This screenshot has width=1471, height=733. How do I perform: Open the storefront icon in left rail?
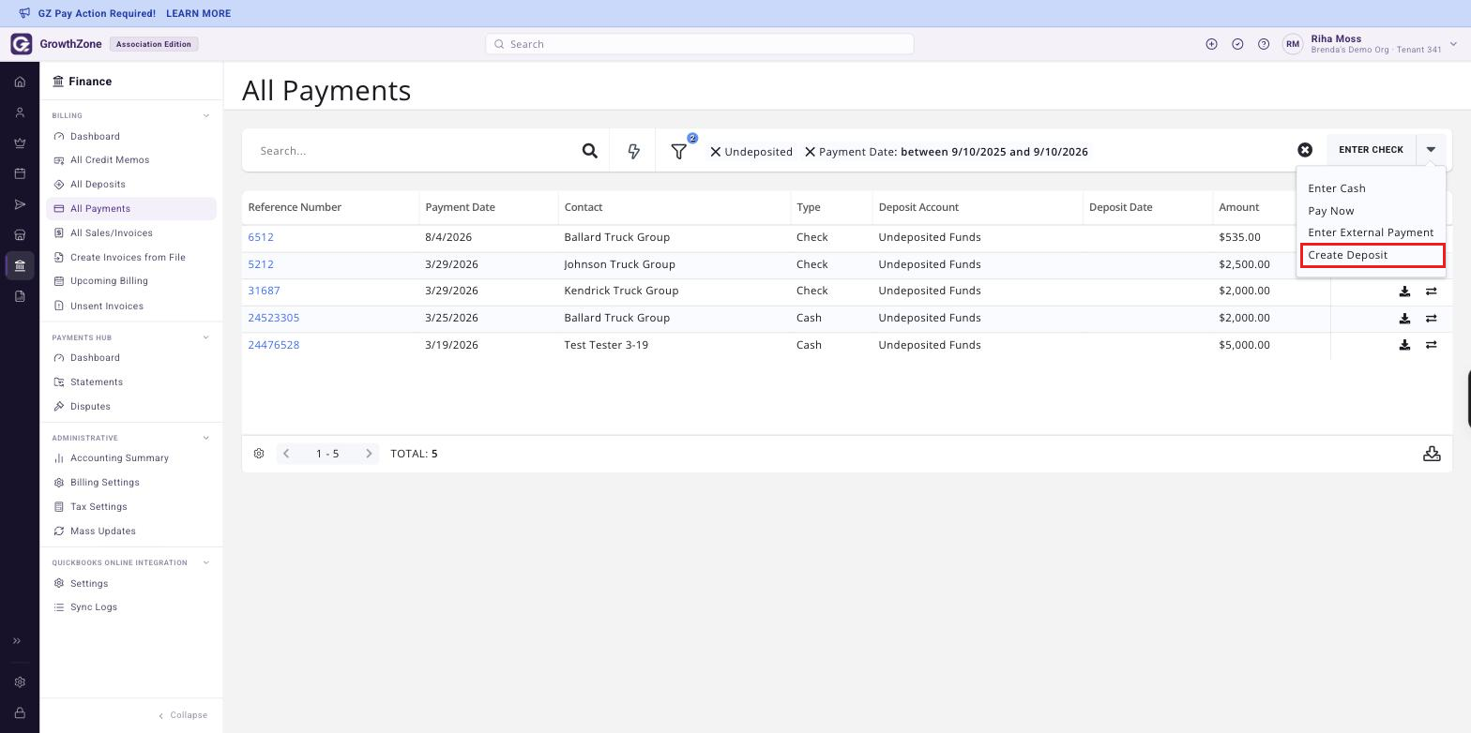20,234
